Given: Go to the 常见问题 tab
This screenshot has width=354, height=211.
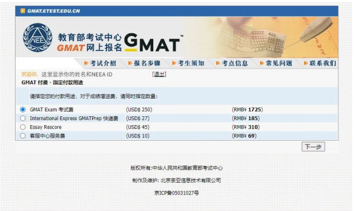Looking at the screenshot, I should pos(279,63).
